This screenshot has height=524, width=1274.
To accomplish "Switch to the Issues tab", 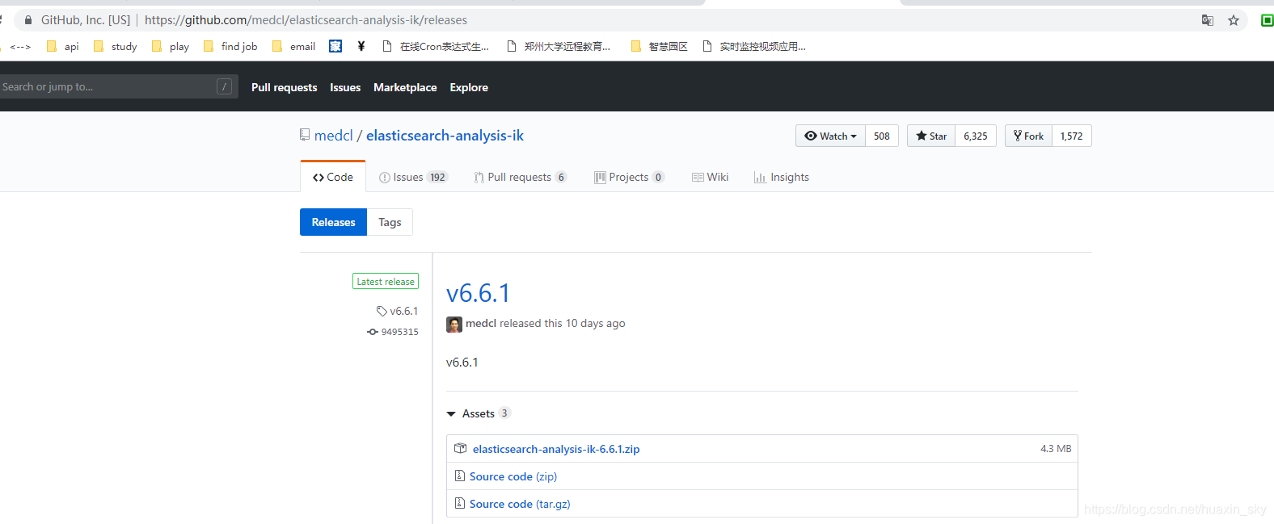I will click(x=413, y=177).
